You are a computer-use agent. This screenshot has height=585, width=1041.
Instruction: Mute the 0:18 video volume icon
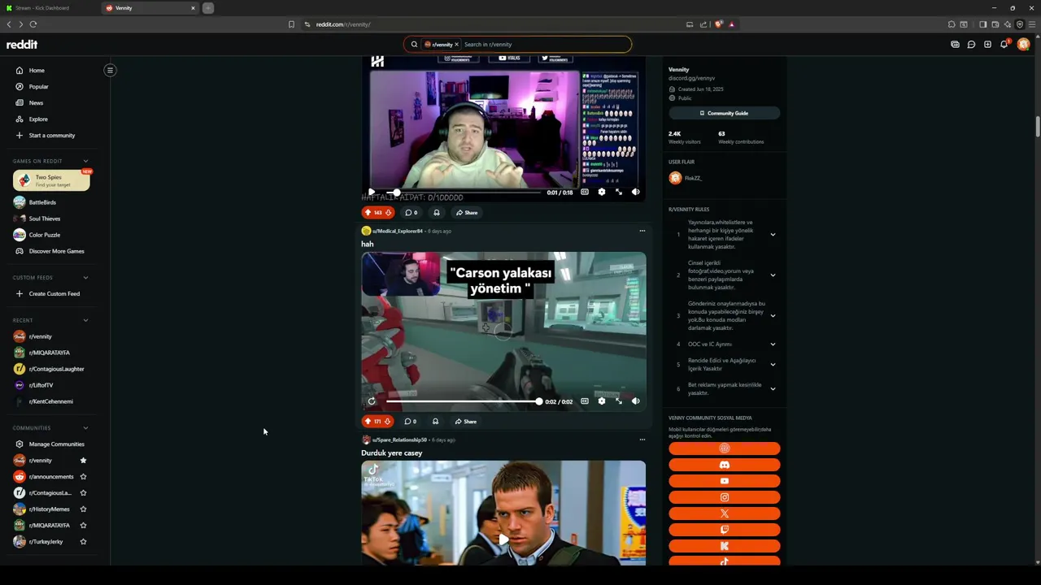(x=636, y=193)
